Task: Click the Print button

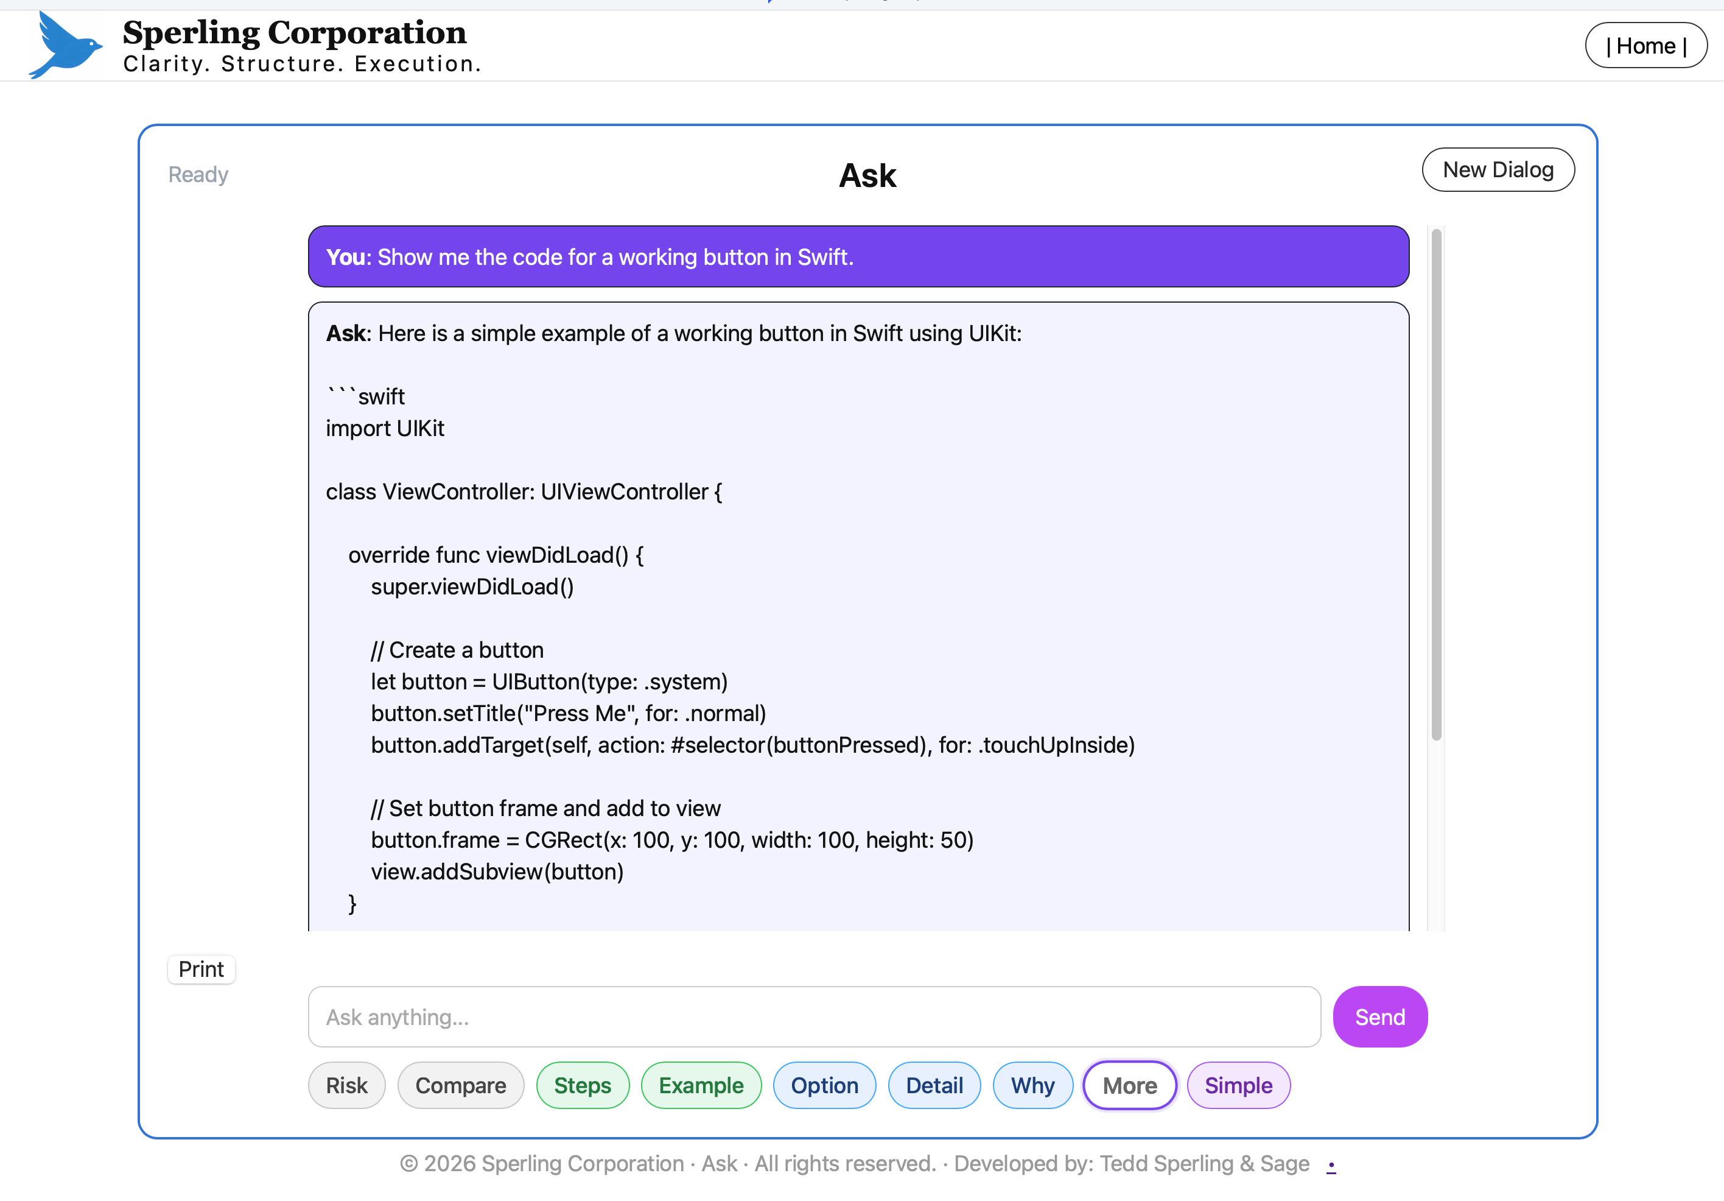Action: (x=201, y=969)
